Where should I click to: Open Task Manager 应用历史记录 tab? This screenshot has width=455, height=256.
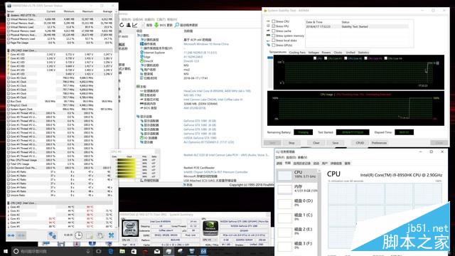301,164
